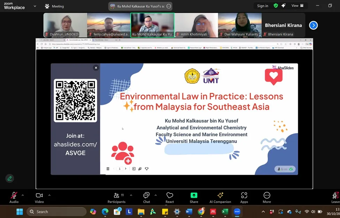Expand video options arrow beside Video
Image resolution: width=340 pixels, height=218 pixels.
pos(49,195)
